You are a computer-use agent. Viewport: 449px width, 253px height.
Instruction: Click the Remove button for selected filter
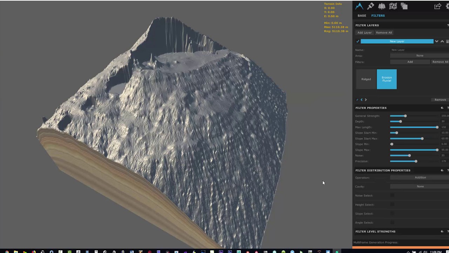pos(440,100)
